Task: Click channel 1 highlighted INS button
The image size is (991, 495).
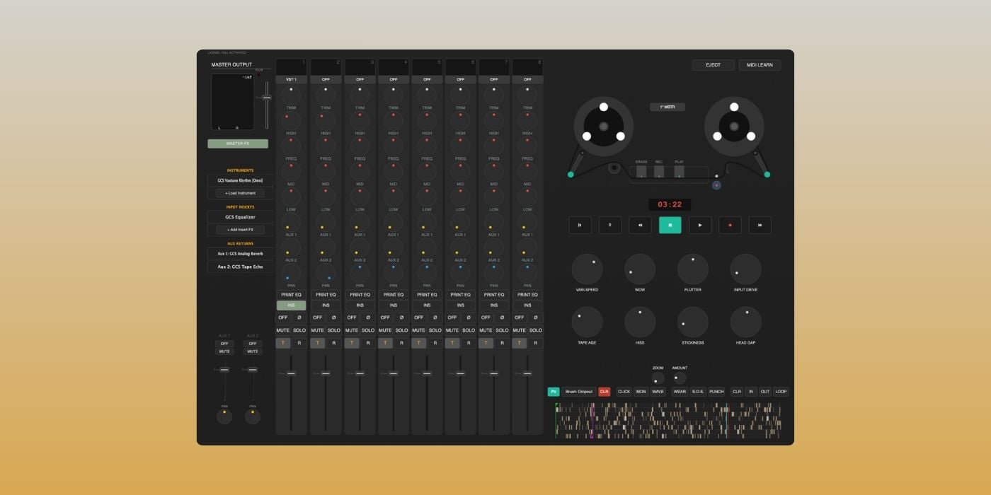Action: tap(291, 305)
